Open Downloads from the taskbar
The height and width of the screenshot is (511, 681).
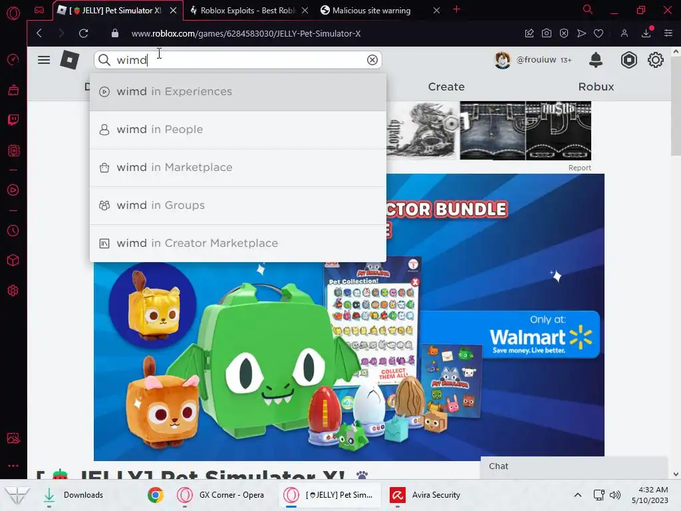(x=74, y=495)
